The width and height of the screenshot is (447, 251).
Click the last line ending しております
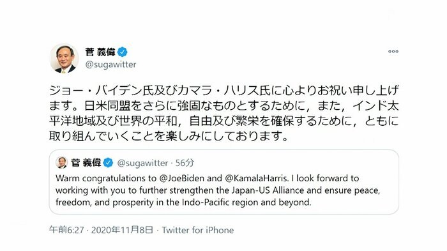169,136
